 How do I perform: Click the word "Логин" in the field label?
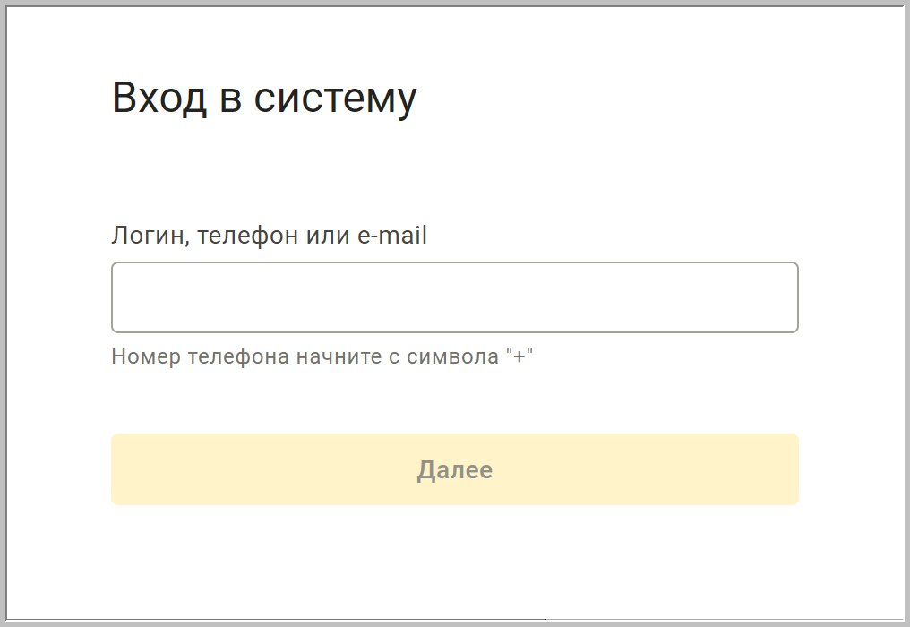(x=148, y=236)
